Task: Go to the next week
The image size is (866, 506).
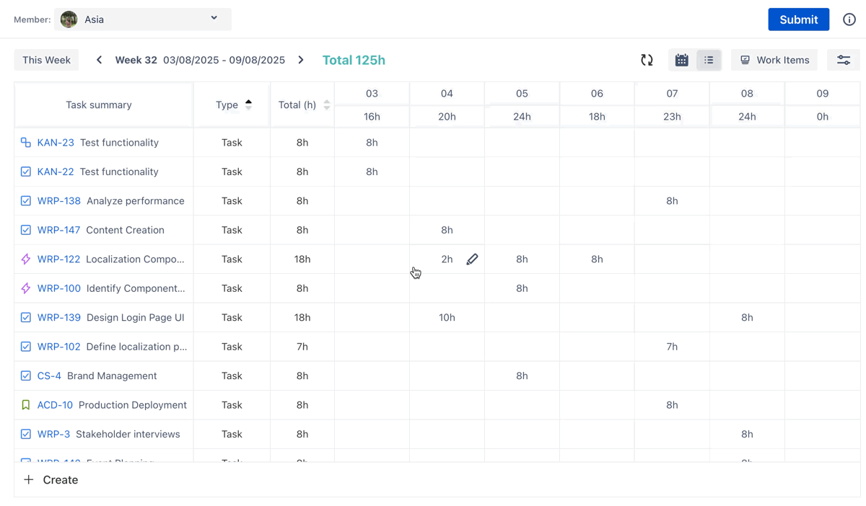Action: 301,60
